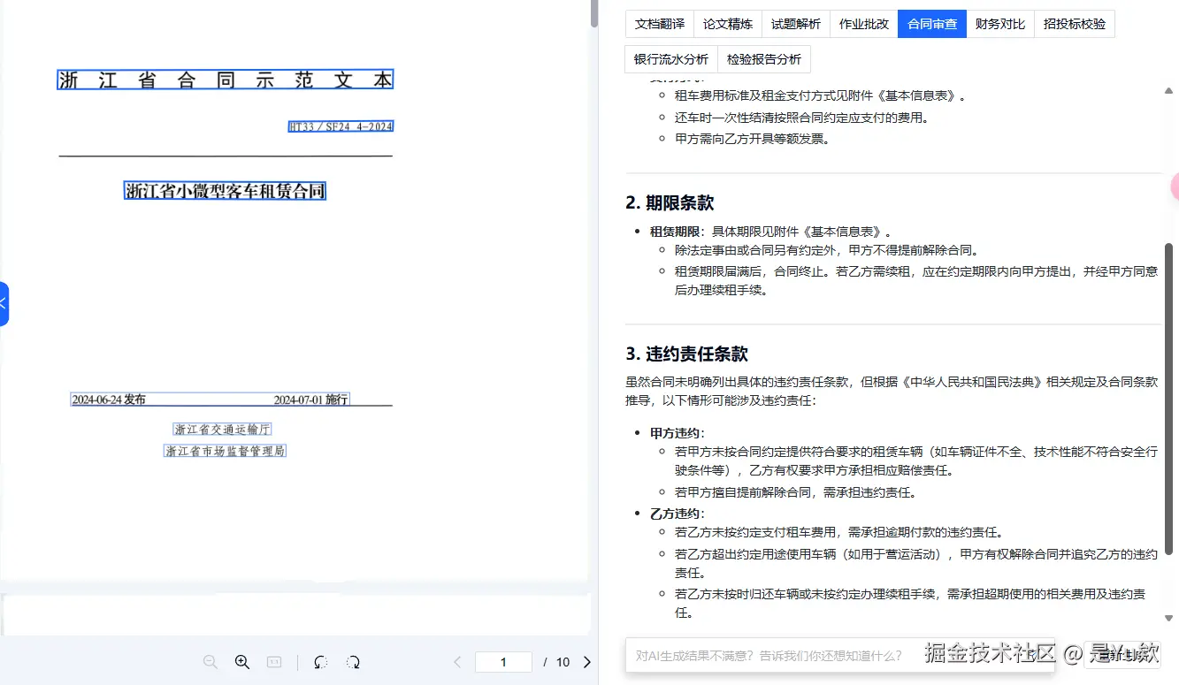Rotate the document clockwise

click(352, 661)
